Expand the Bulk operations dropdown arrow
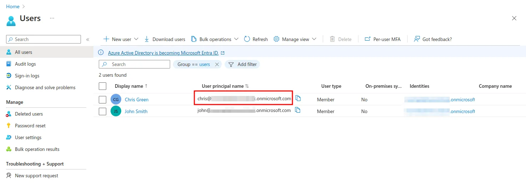 click(x=236, y=39)
